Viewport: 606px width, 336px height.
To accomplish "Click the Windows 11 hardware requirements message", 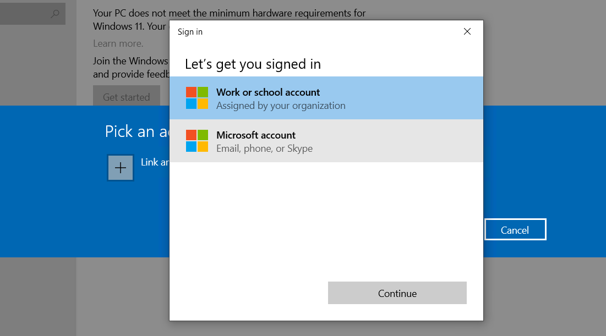I will (x=229, y=13).
